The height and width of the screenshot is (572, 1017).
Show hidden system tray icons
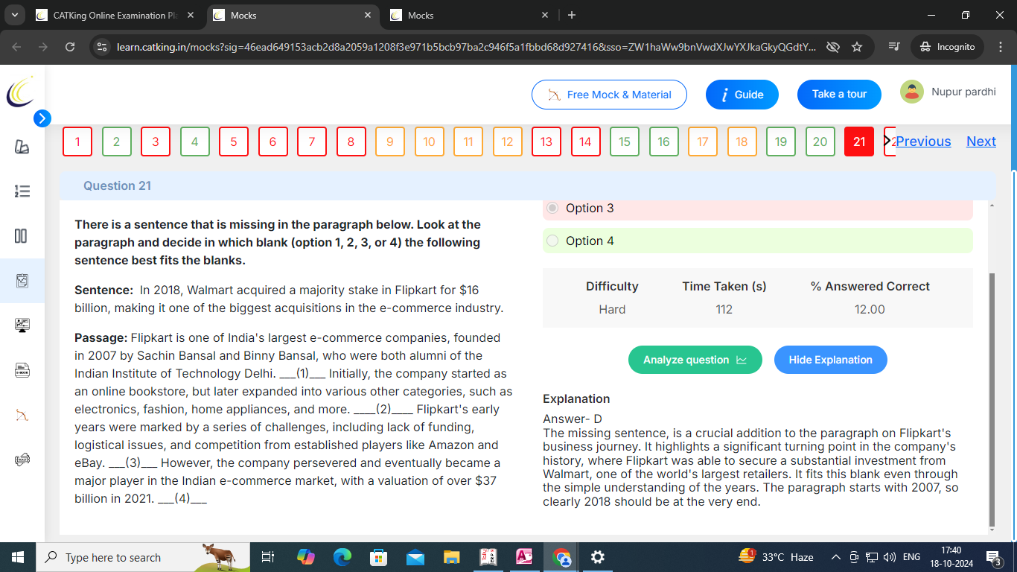pos(836,557)
